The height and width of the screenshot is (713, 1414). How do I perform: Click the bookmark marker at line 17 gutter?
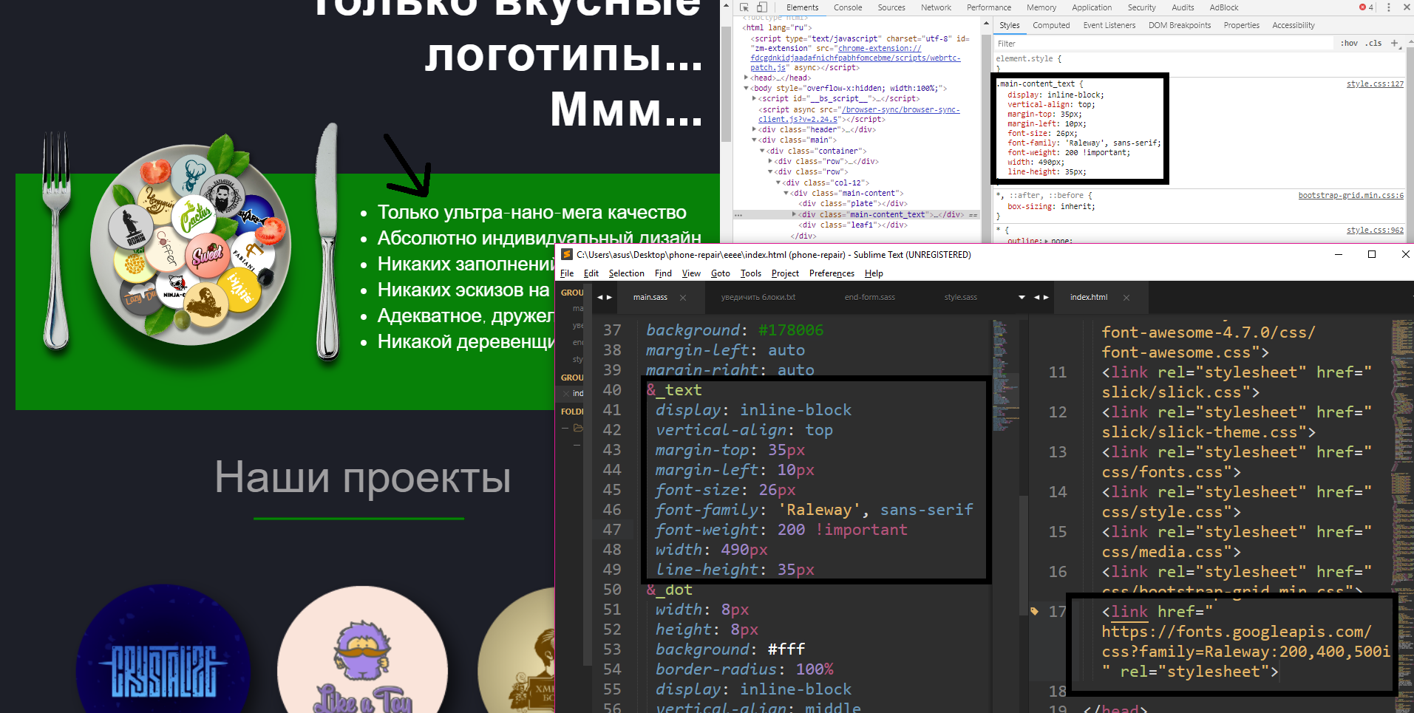1034,611
